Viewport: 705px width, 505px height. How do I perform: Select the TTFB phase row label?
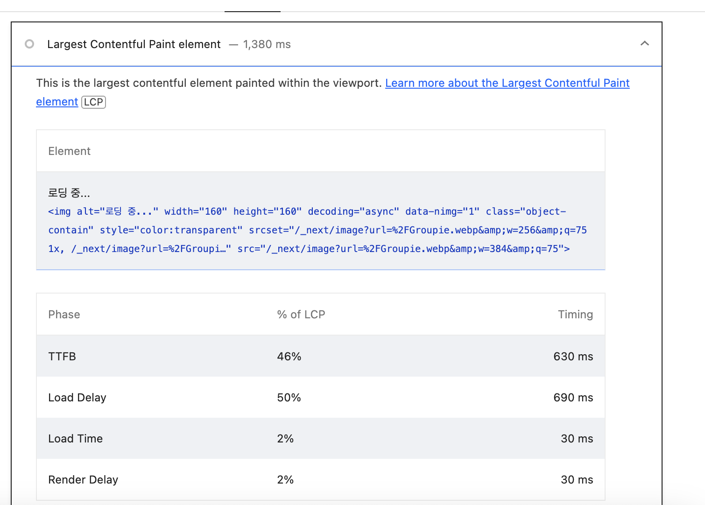click(x=62, y=357)
